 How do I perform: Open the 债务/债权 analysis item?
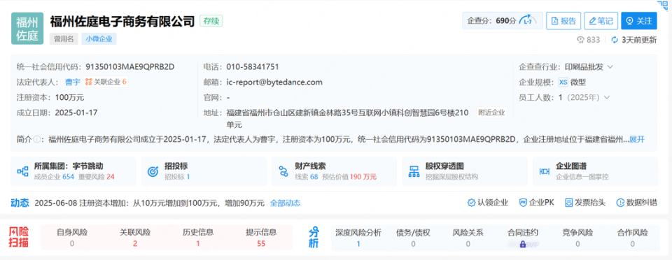(413, 238)
